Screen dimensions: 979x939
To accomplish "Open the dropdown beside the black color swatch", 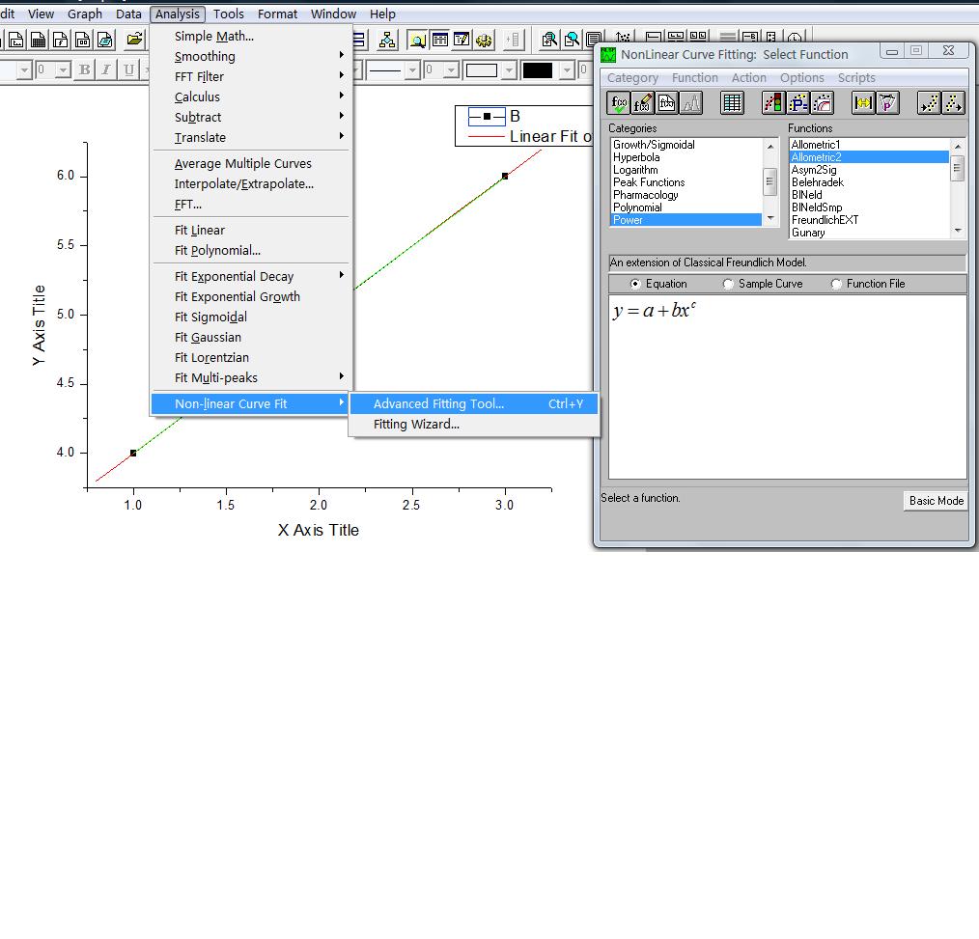I will 567,69.
